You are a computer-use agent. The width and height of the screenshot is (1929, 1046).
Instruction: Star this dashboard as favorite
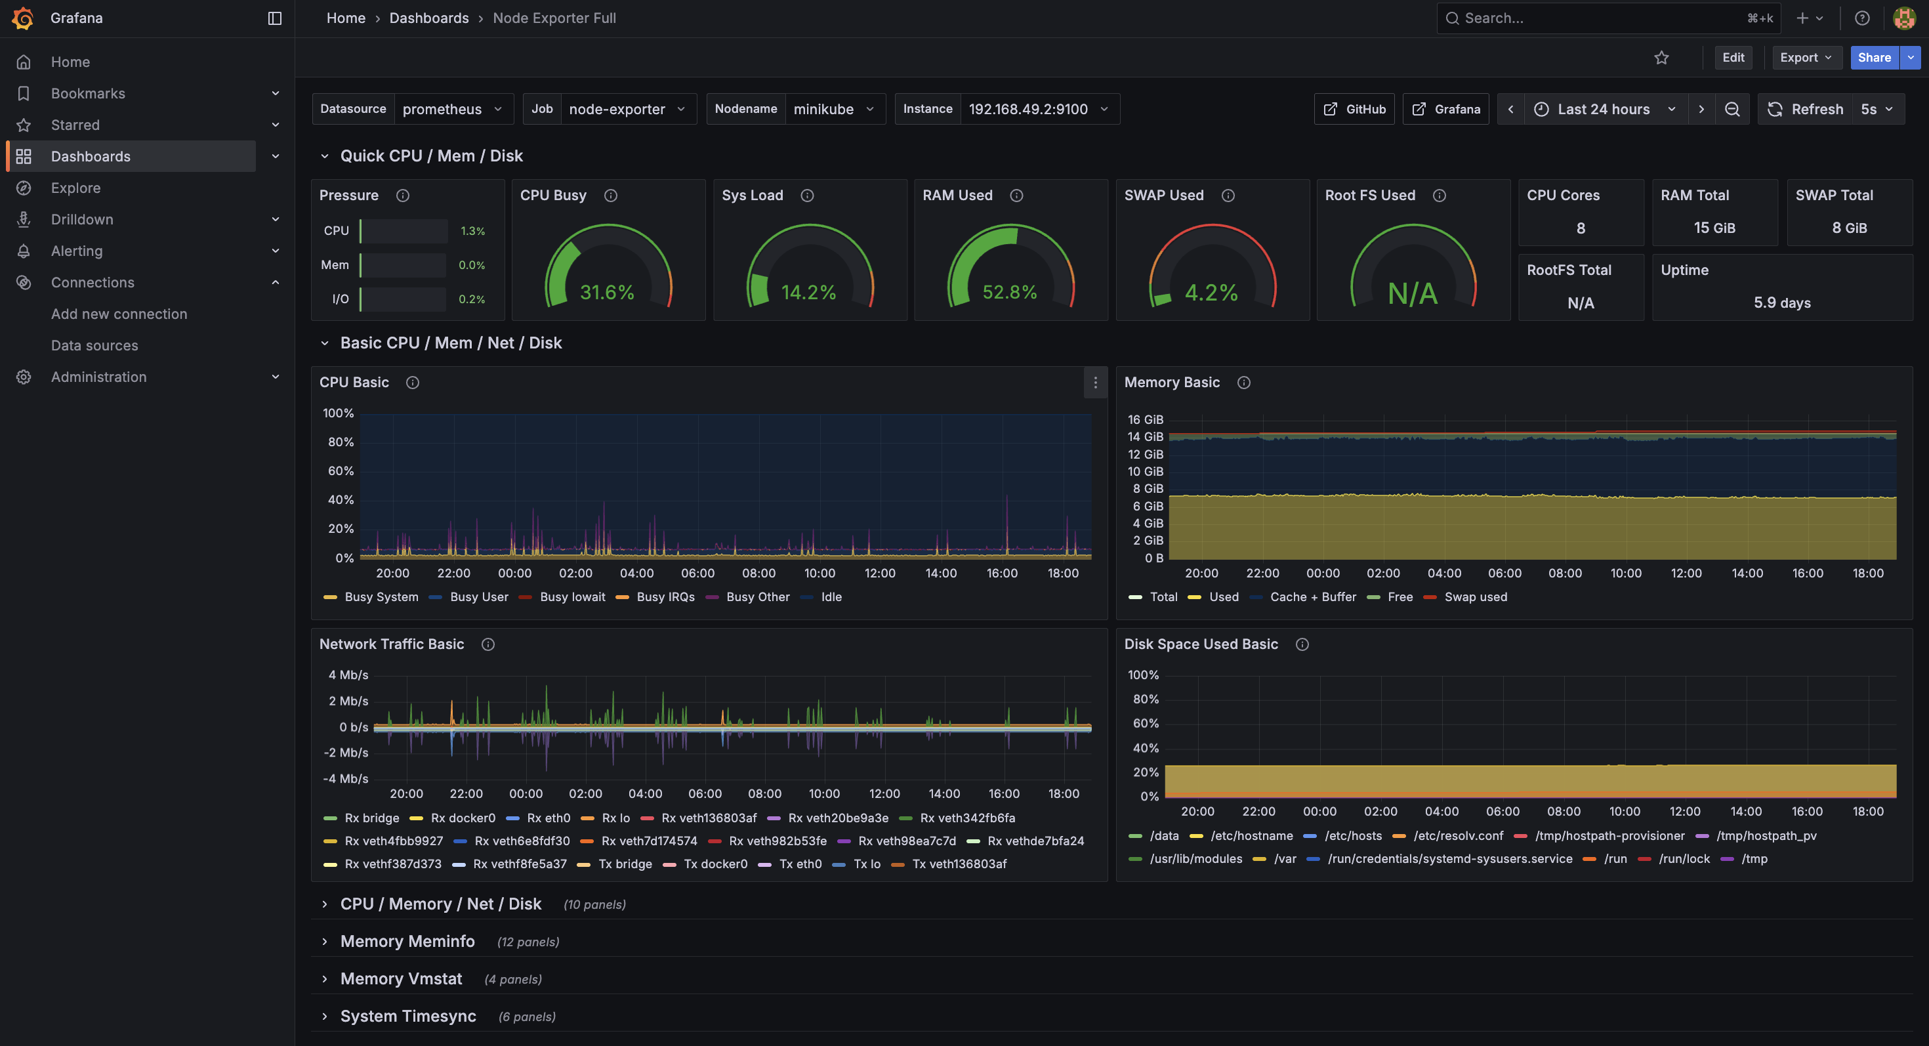coord(1661,58)
